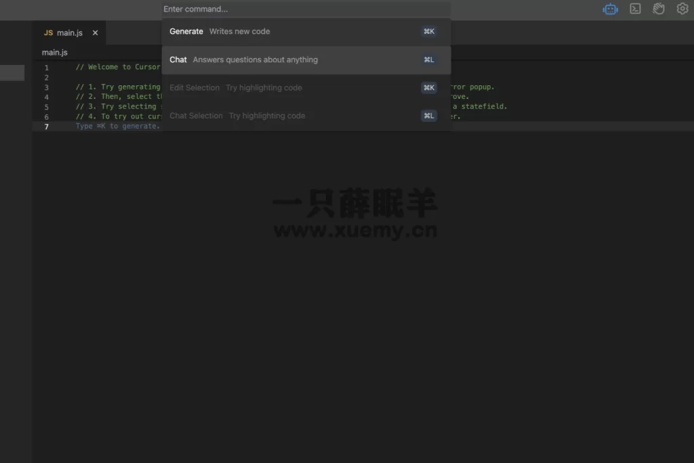
Task: Open the terminal panel icon
Action: coord(635,9)
